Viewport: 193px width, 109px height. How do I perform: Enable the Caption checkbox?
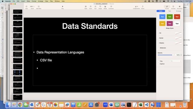tap(159, 64)
